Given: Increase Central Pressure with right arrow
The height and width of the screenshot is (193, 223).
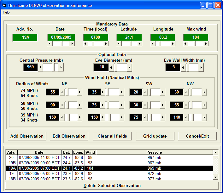Looking at the screenshot, I should point(61,67).
